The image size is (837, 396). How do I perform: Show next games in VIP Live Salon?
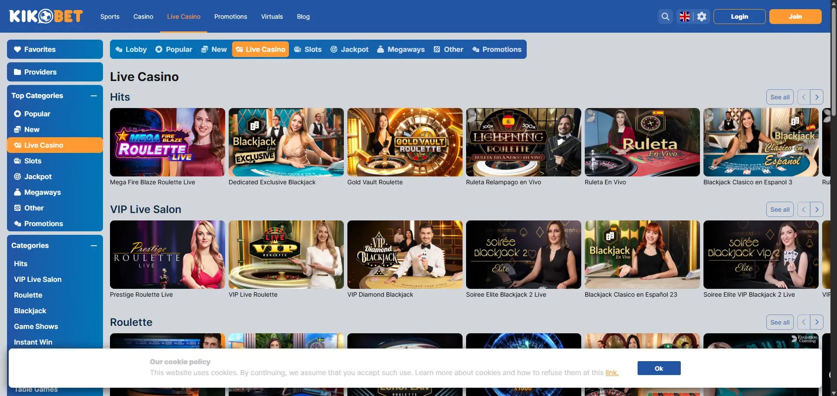817,210
